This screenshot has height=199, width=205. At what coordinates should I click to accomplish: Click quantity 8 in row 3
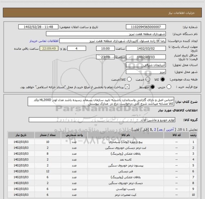48,154
